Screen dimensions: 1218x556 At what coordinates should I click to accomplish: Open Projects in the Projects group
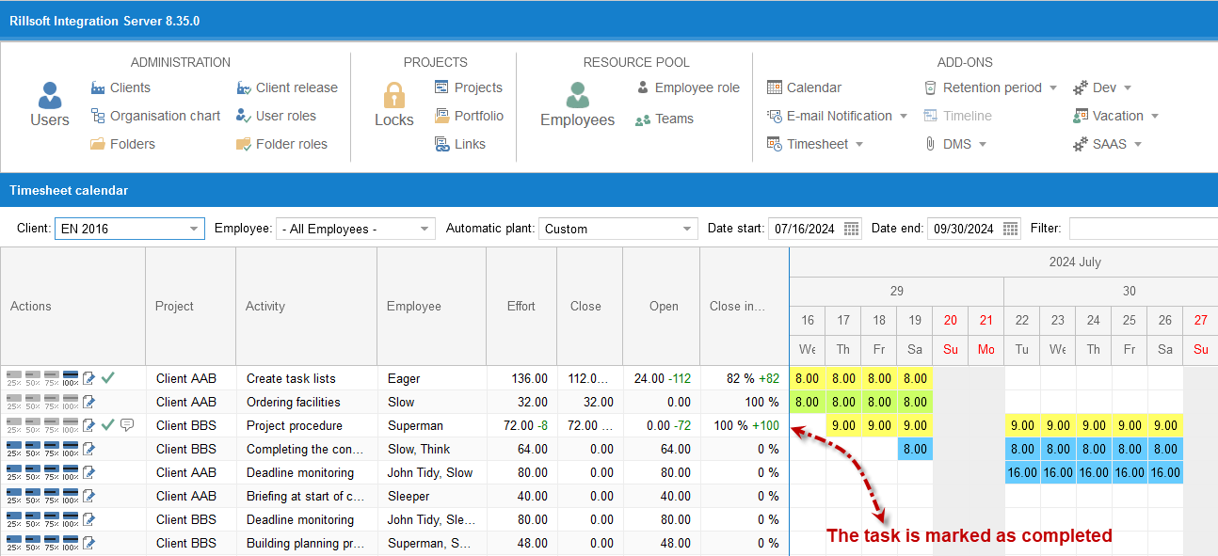[469, 87]
